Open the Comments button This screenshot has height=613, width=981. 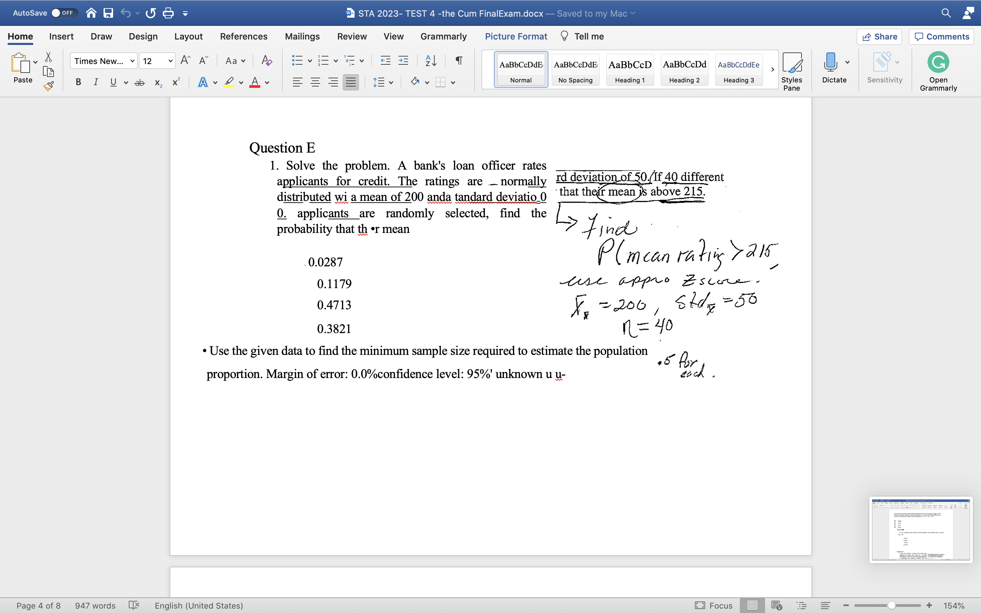pos(941,36)
